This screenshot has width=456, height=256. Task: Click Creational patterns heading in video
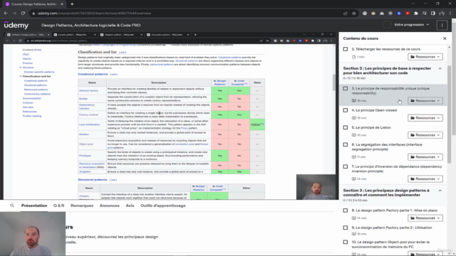coord(93,74)
